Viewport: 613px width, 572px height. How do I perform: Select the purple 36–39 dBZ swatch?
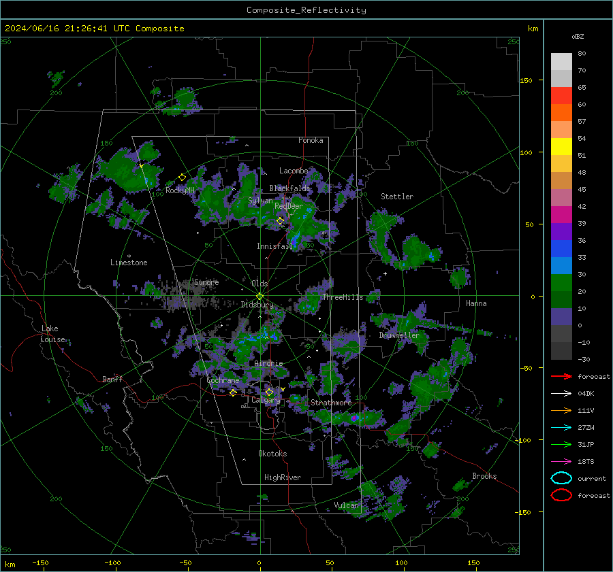561,232
